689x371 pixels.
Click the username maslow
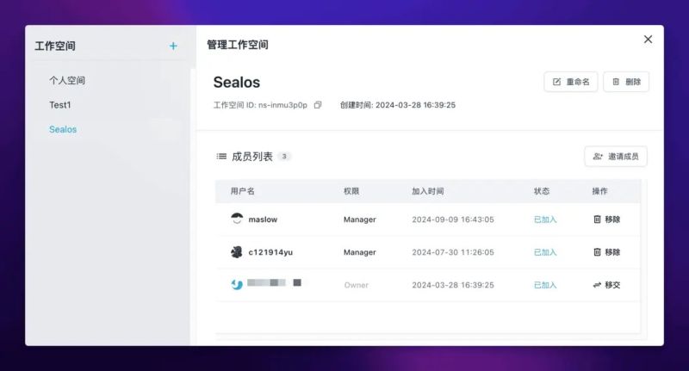click(x=263, y=220)
